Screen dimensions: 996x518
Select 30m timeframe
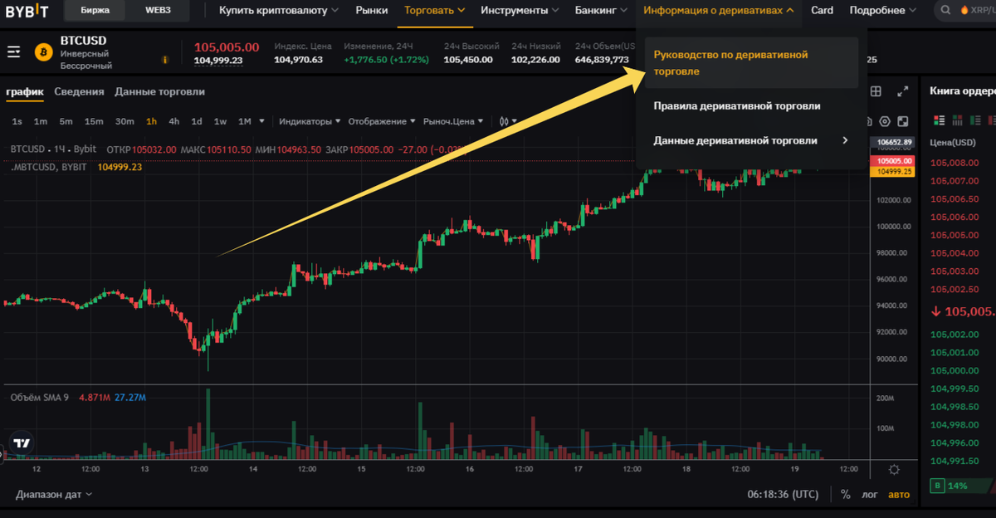124,121
